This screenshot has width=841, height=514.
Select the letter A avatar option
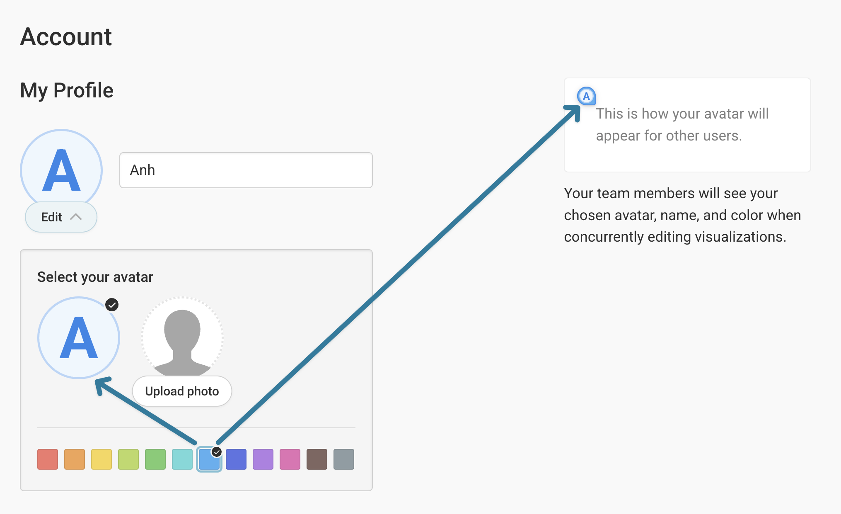(79, 337)
